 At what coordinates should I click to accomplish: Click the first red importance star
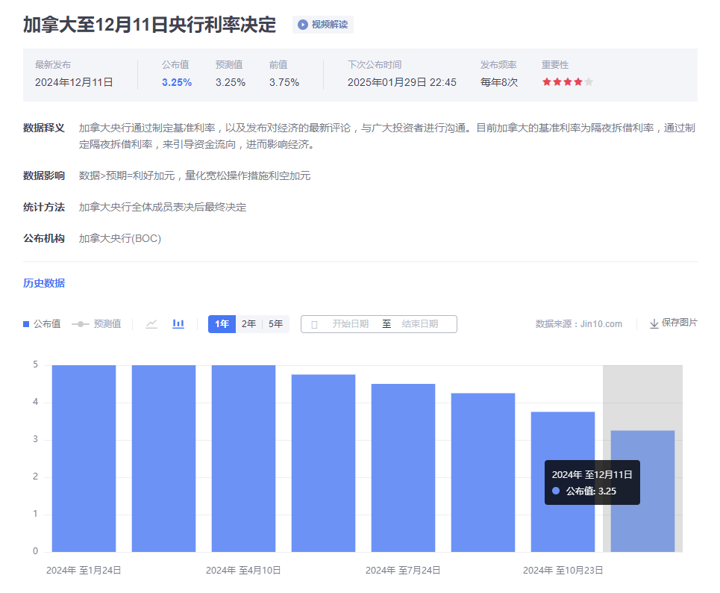pos(547,82)
